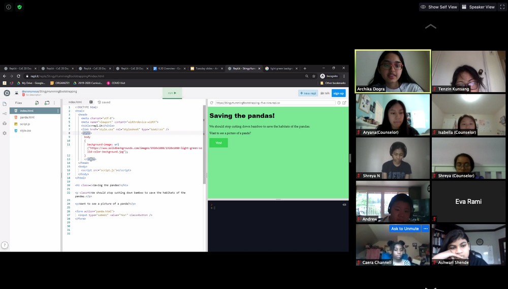Select panda.html in the file tree
Viewport: 508px width, 289px height.
pyautogui.click(x=27, y=117)
